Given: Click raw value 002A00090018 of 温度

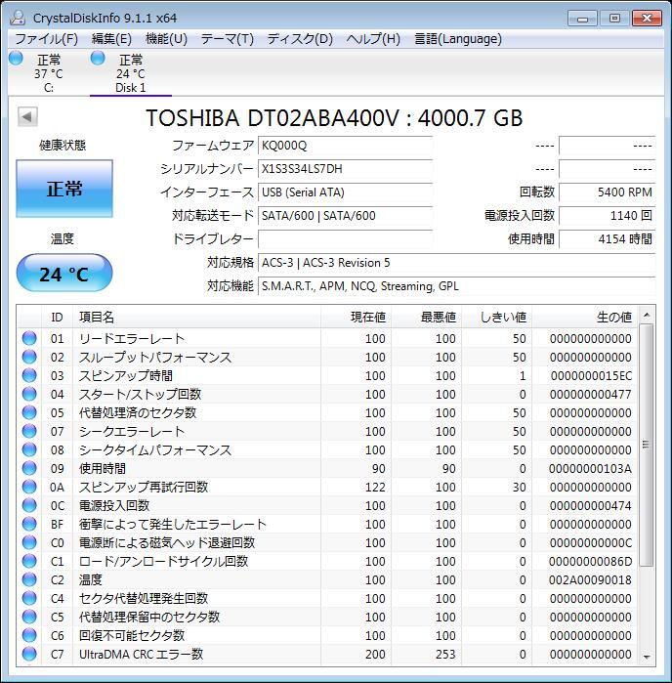Looking at the screenshot, I should (590, 579).
